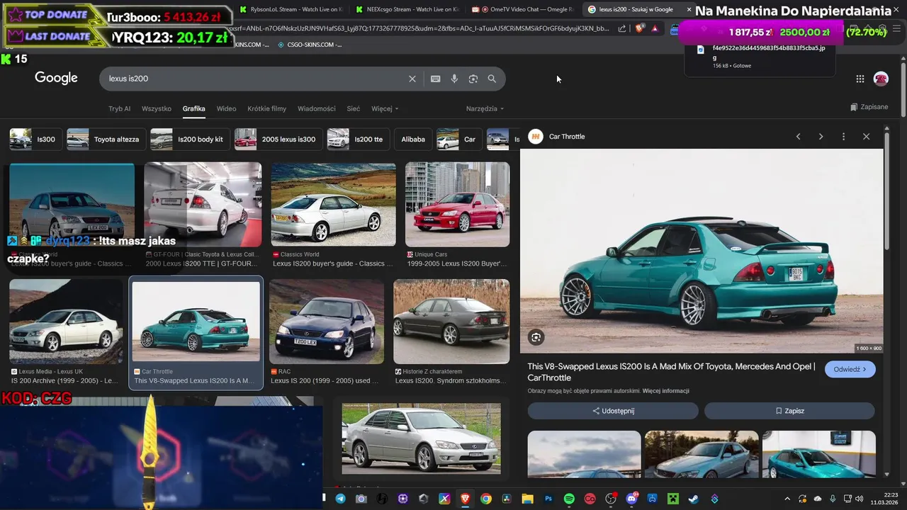
Task: Expand the Więcej dropdown menu
Action: click(x=385, y=109)
